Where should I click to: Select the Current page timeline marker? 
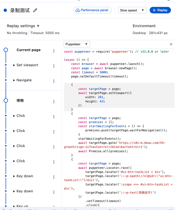[6, 50]
